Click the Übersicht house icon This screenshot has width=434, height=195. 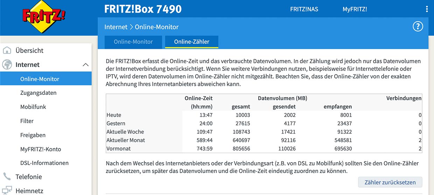pyautogui.click(x=7, y=51)
